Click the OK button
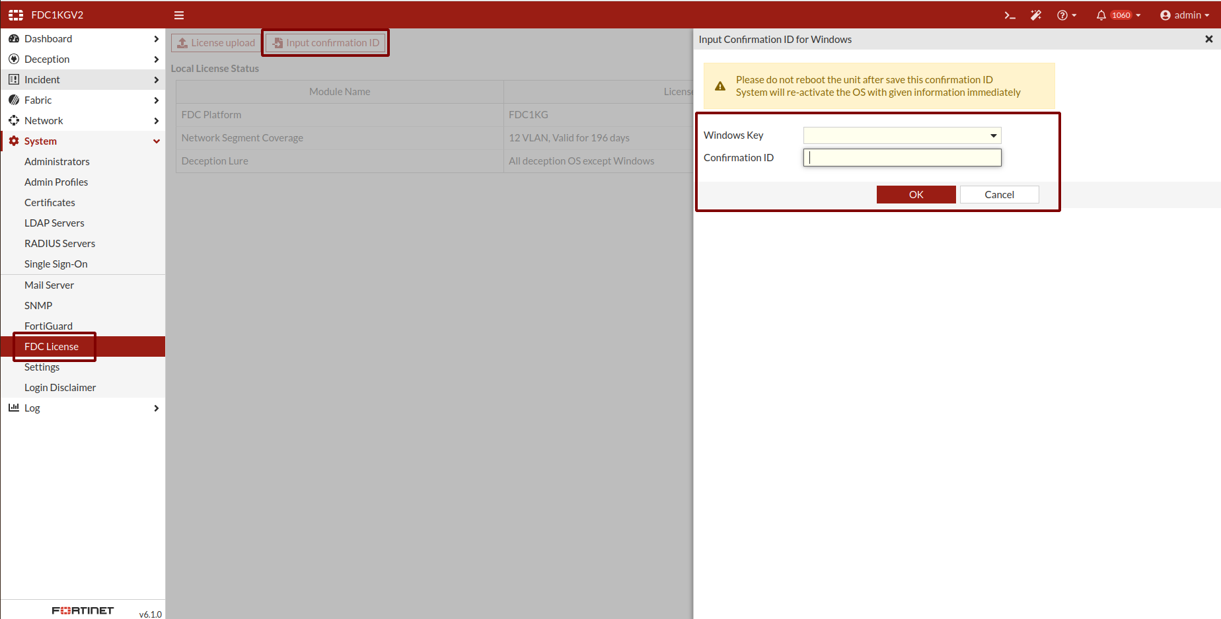1221x619 pixels. click(x=916, y=194)
